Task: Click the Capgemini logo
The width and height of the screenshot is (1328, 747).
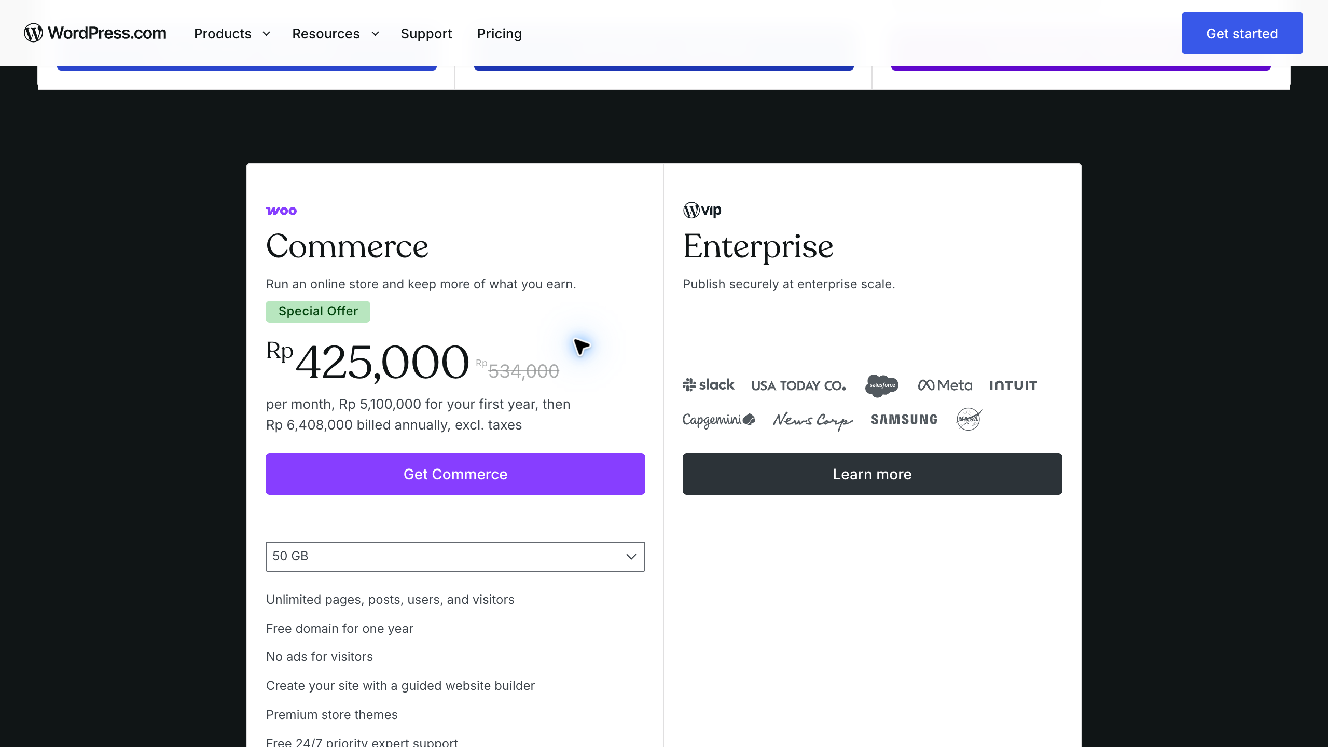Action: (x=718, y=420)
